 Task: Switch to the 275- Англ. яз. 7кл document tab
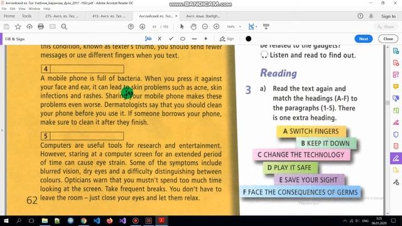point(62,16)
